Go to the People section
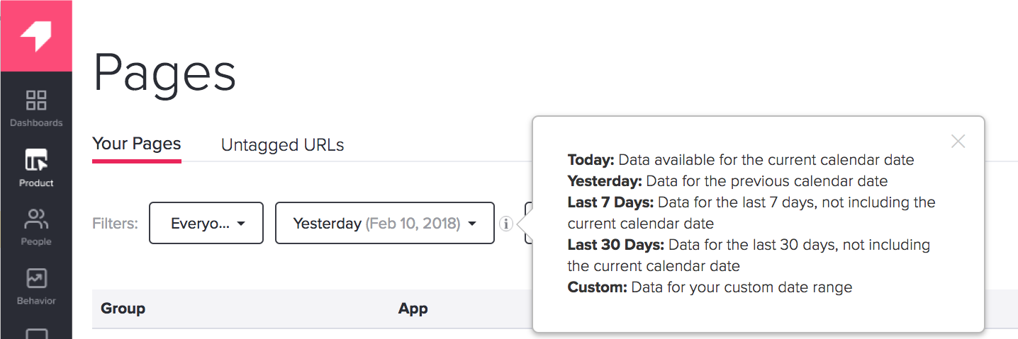1018x339 pixels. tap(35, 227)
